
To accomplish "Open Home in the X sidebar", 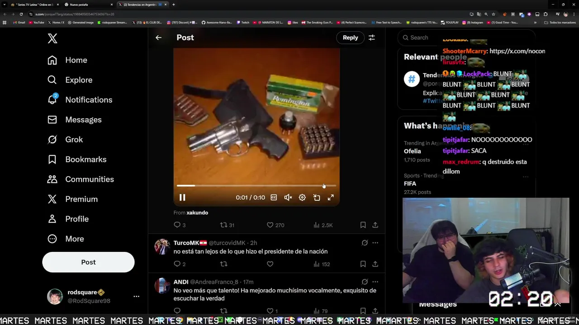I will point(67,60).
